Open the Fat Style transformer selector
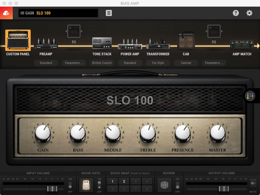The height and width of the screenshot is (195, 260). [x=158, y=63]
